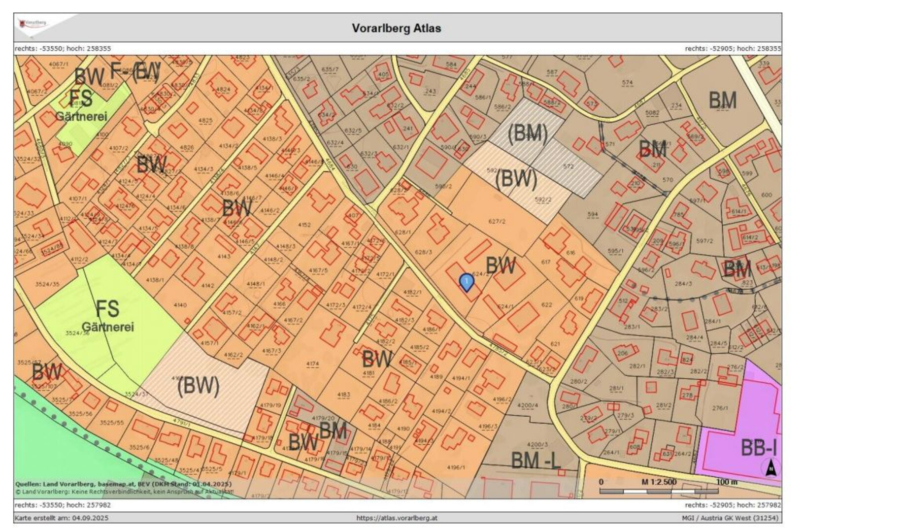Click the Karte erstellt am date text
Image resolution: width=904 pixels, height=532 pixels.
pyautogui.click(x=61, y=518)
